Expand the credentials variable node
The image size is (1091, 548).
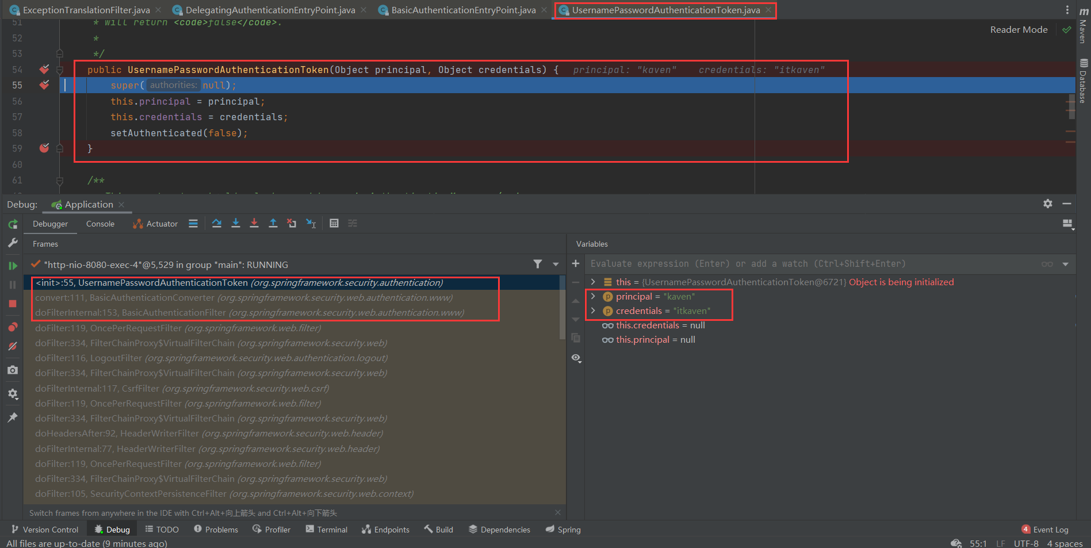pyautogui.click(x=593, y=311)
